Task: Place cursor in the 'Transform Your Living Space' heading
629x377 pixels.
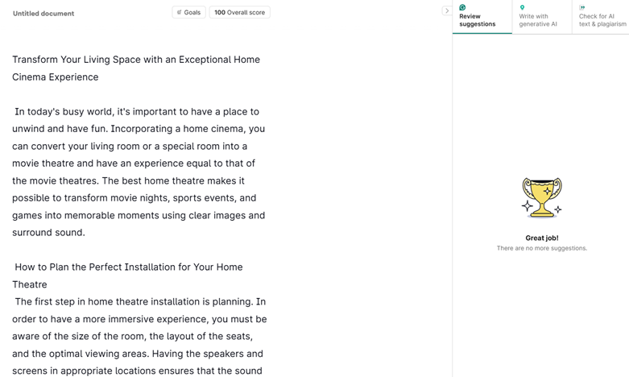Action: click(136, 60)
